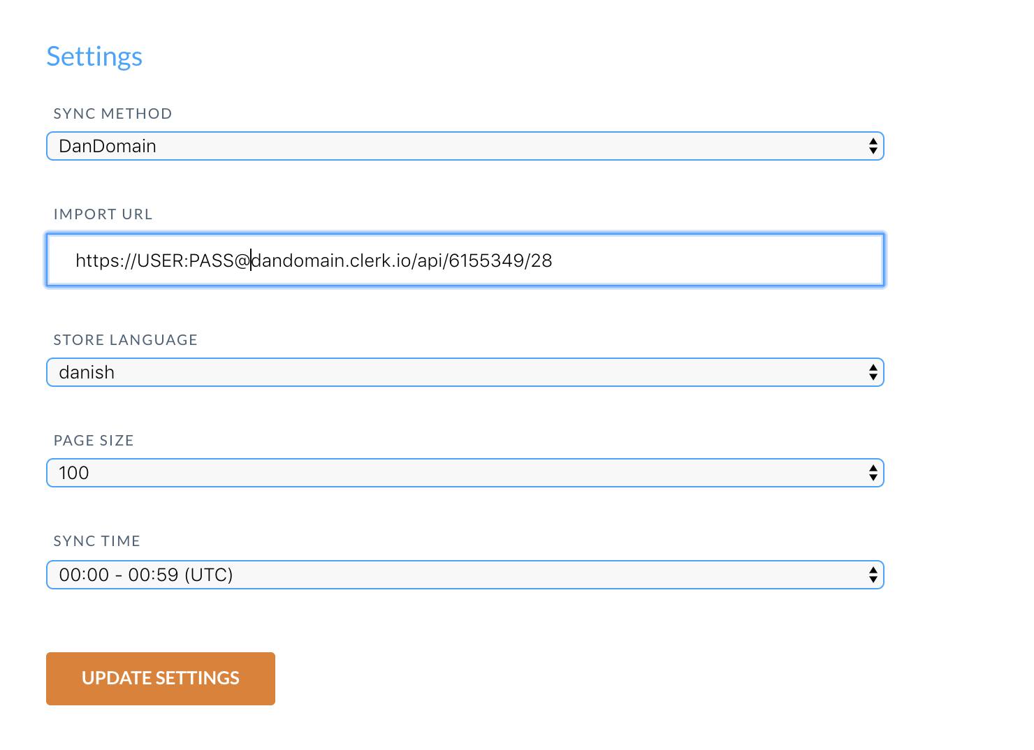Click the Import URL label
Screen dimensions: 1034x750
103,214
